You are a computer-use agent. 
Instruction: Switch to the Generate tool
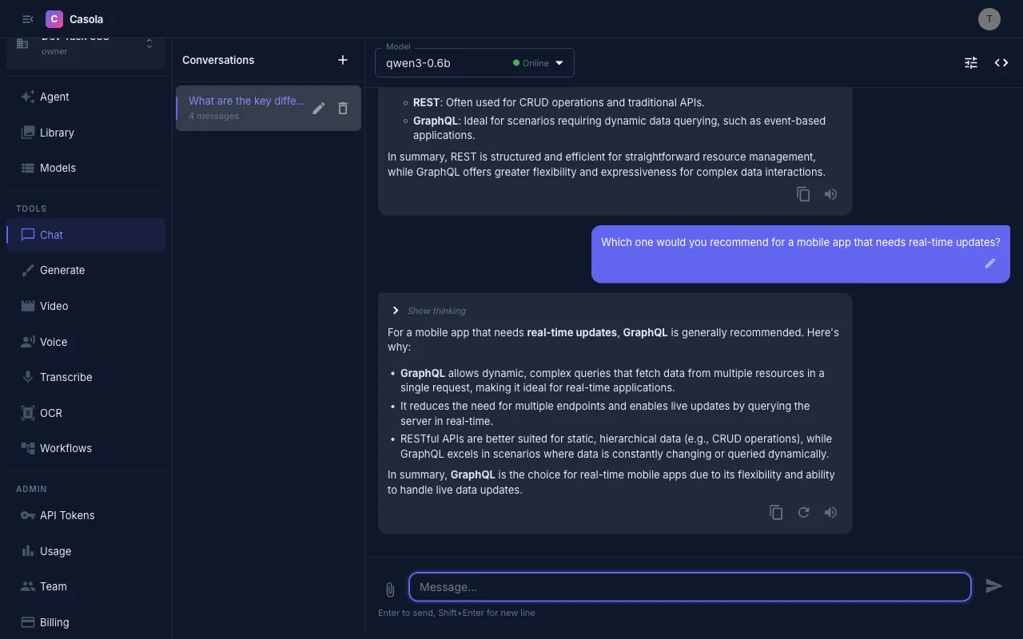62,270
